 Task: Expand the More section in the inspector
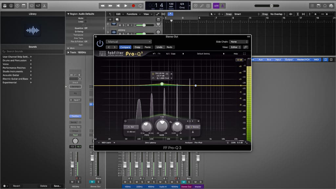(68, 48)
